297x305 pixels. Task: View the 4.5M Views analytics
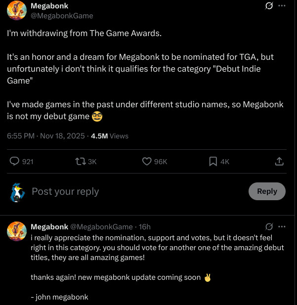point(110,136)
